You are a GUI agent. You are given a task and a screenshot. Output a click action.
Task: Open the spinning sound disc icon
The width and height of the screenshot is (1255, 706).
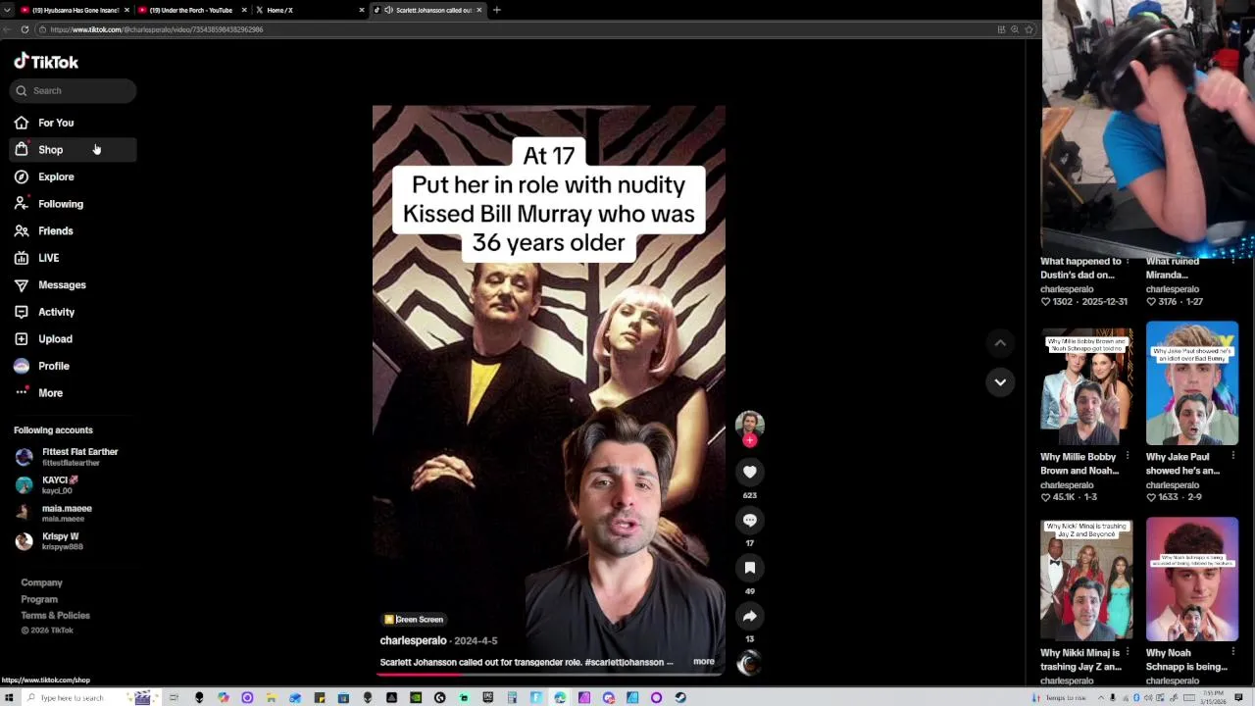tap(749, 663)
